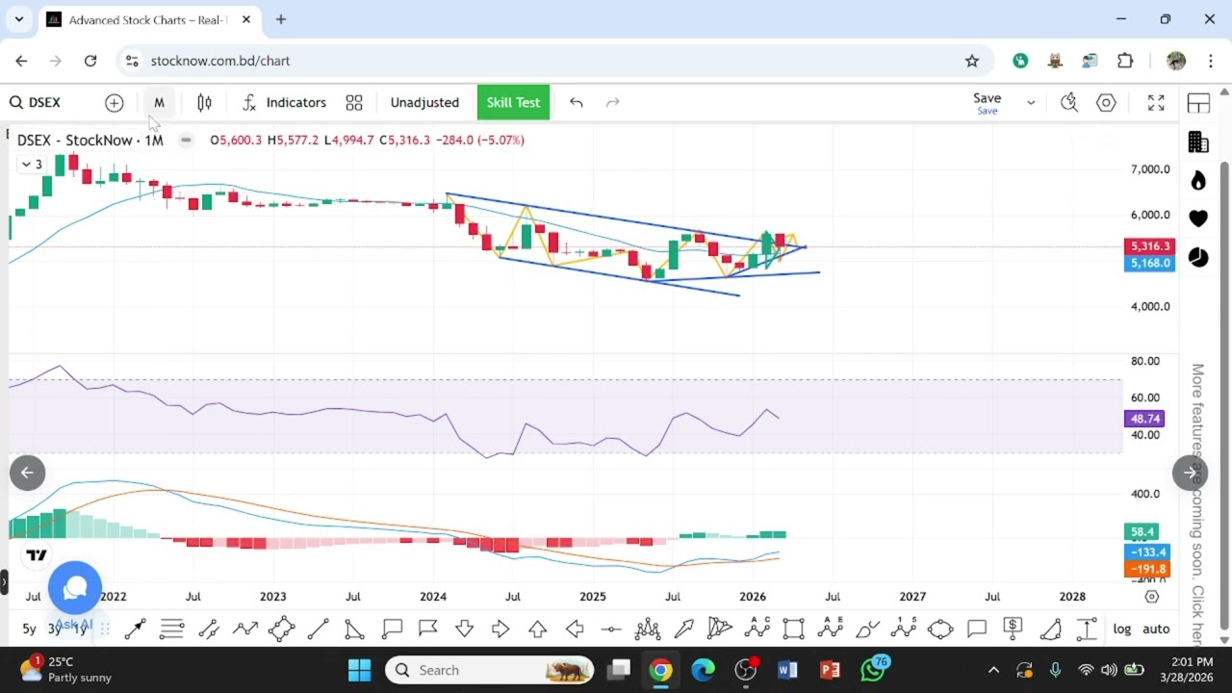Open chart settings hexagon icon
The height and width of the screenshot is (693, 1232).
coord(1106,103)
